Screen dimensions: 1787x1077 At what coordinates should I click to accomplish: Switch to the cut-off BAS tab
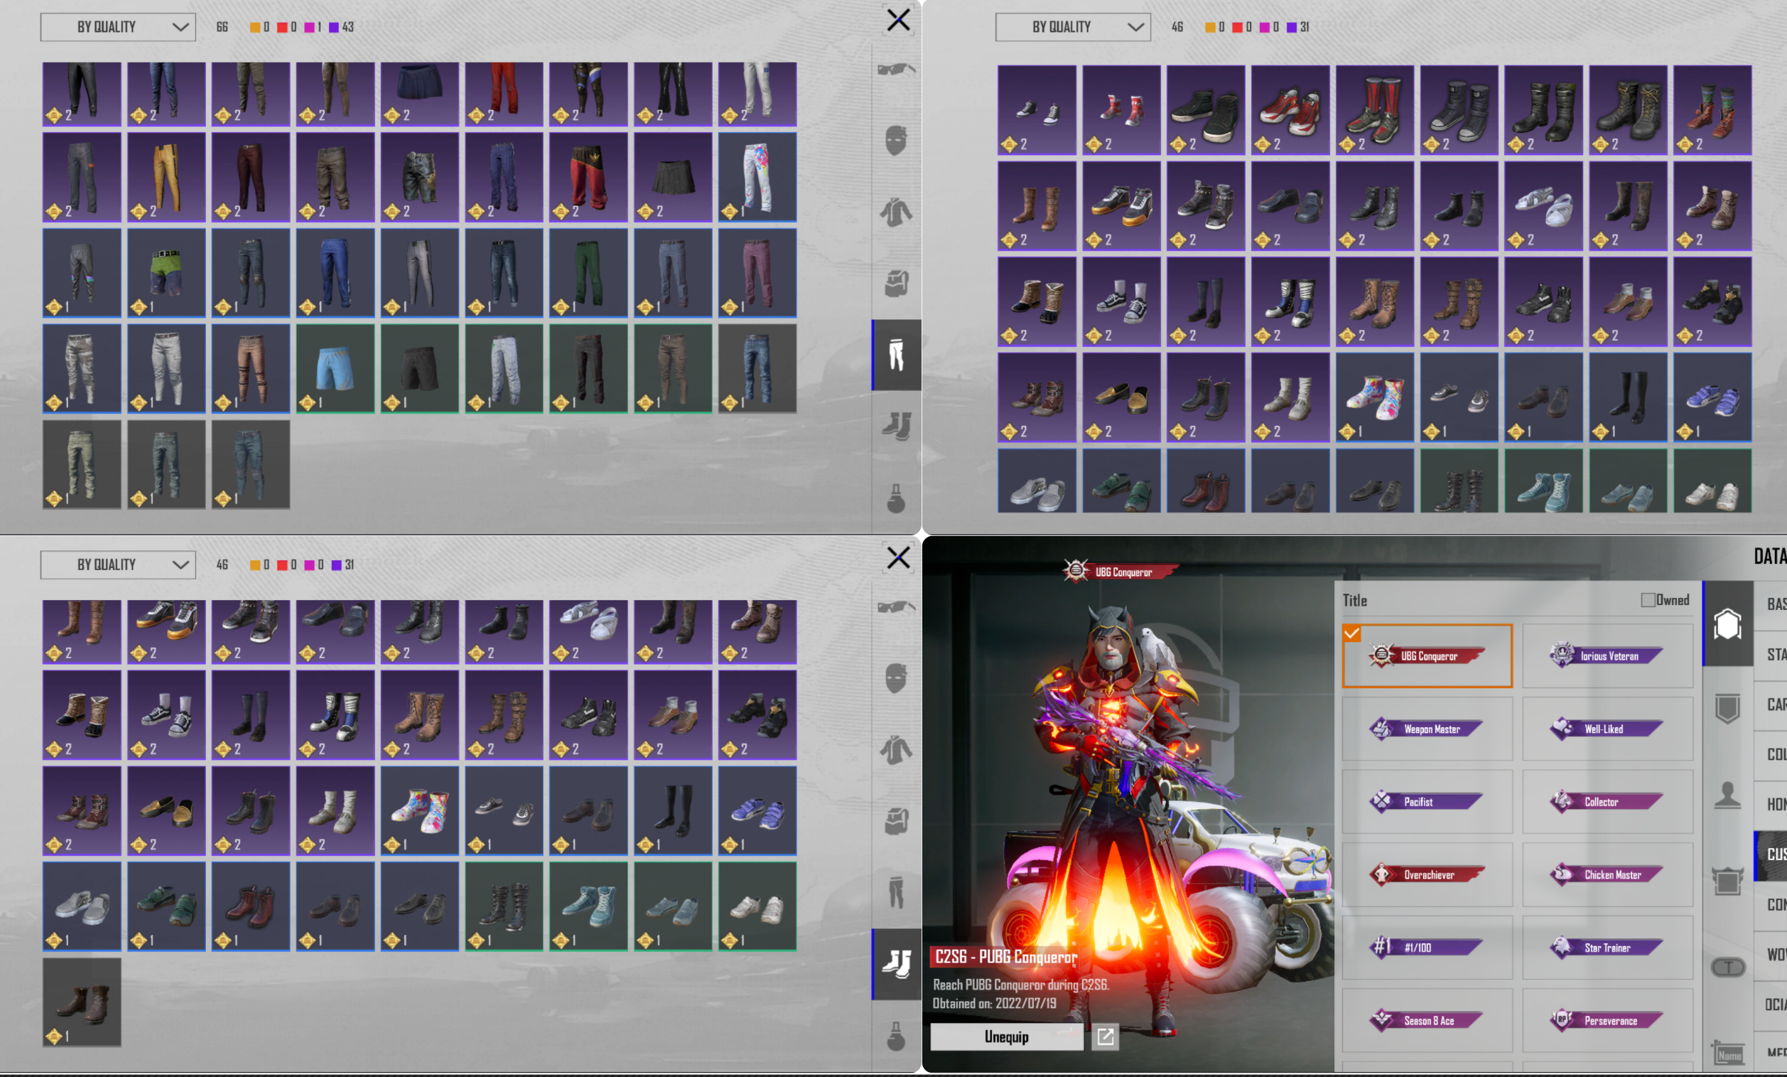coord(1771,604)
